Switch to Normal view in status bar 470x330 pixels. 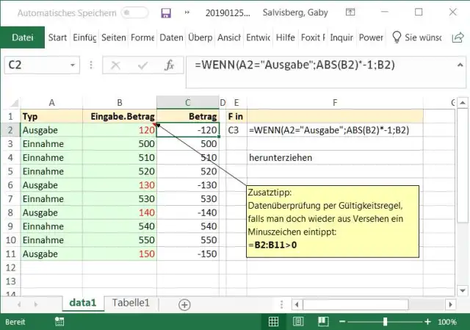[273, 322]
